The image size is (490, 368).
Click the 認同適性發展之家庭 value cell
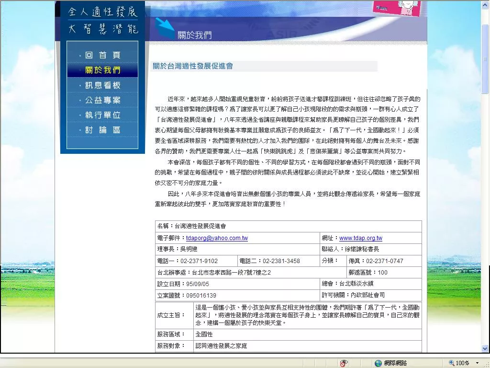point(308,346)
